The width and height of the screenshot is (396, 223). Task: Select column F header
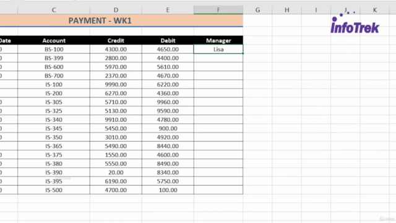[x=218, y=10]
